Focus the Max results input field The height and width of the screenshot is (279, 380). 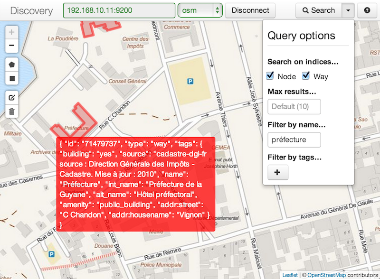pyautogui.click(x=294, y=107)
